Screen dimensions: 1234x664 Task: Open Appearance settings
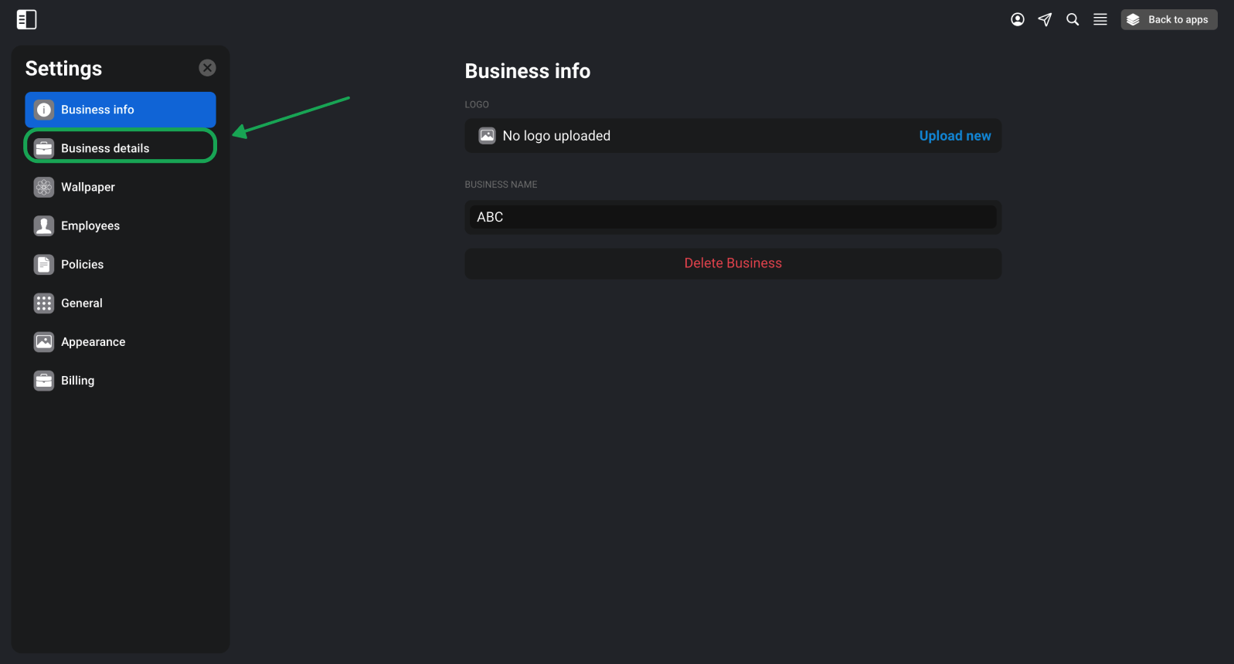pyautogui.click(x=121, y=341)
